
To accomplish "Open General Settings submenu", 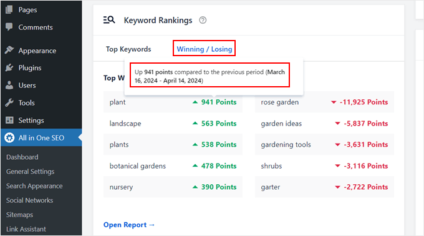I will tap(31, 172).
